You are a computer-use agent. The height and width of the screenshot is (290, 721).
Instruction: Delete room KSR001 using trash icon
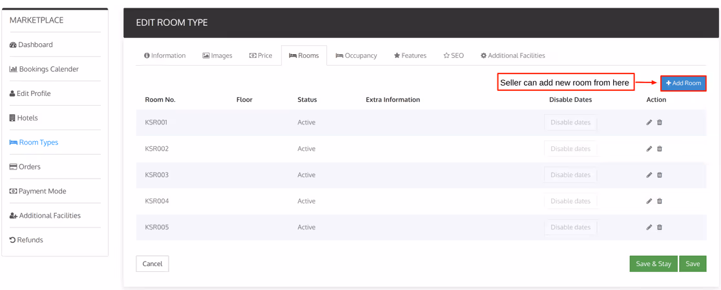tap(660, 122)
